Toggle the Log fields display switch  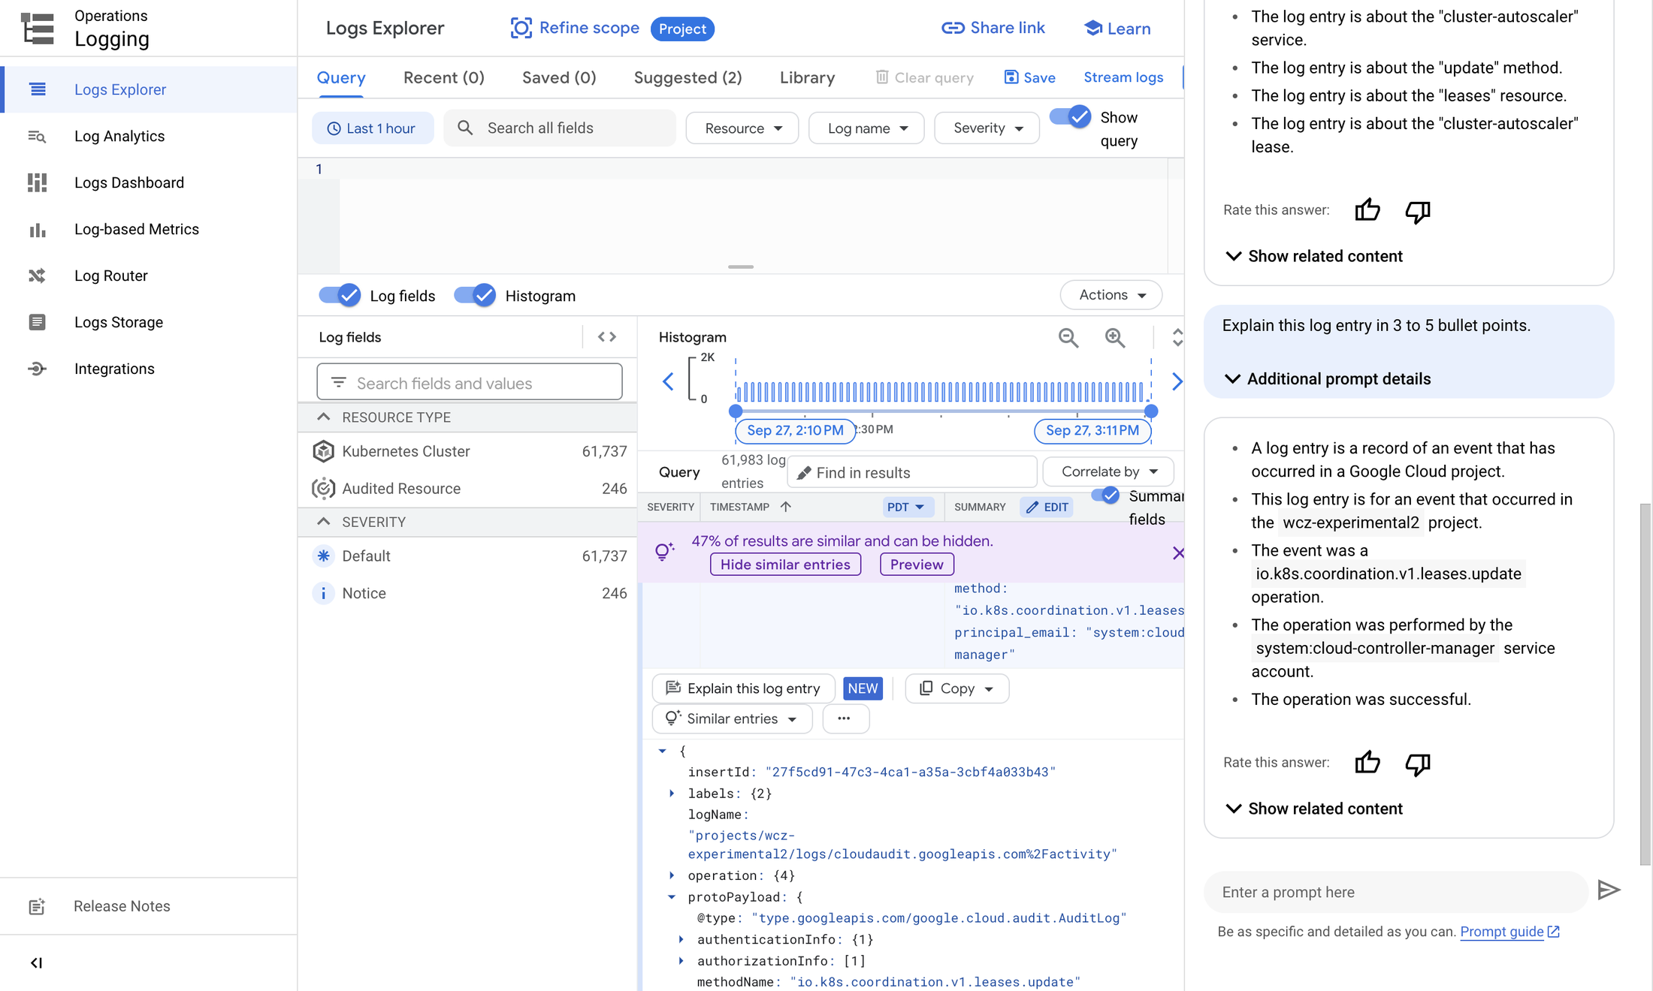click(x=340, y=296)
